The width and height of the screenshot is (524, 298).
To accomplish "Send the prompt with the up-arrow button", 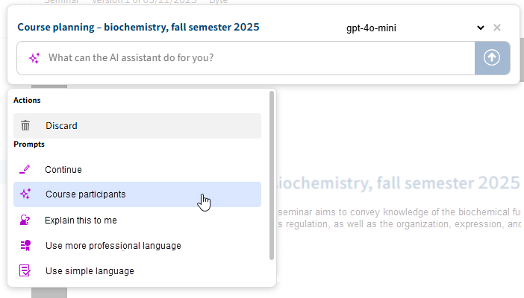I will [492, 58].
